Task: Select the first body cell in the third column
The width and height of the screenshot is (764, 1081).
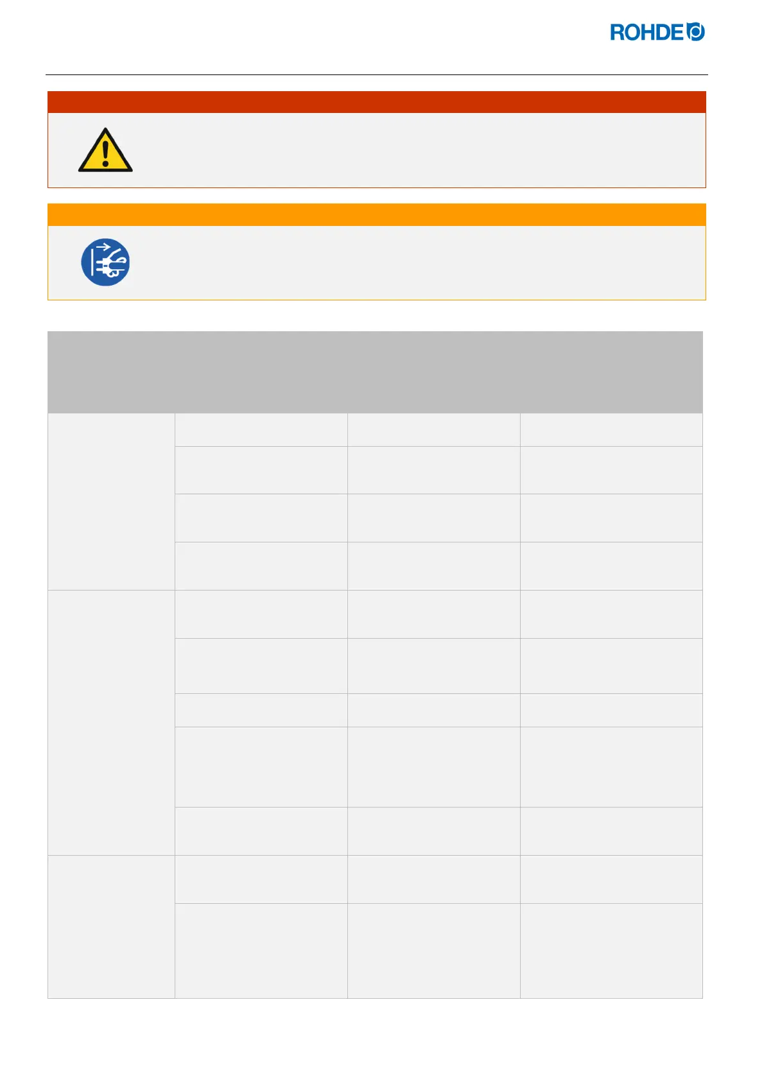Action: (433, 430)
